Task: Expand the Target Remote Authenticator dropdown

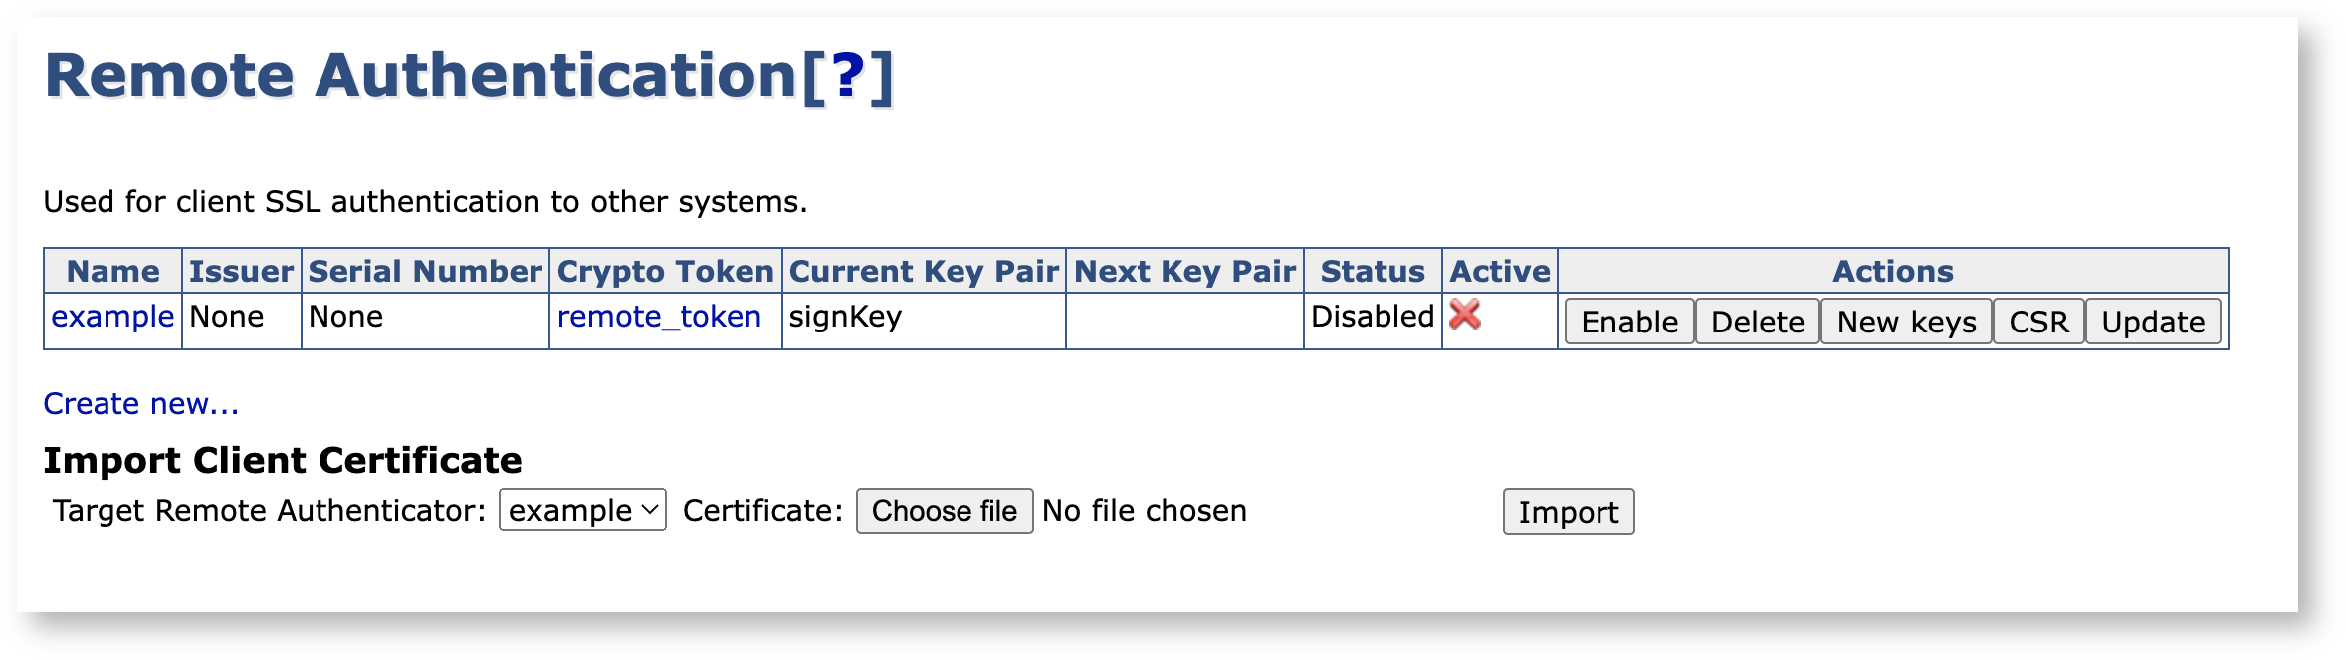Action: (582, 511)
